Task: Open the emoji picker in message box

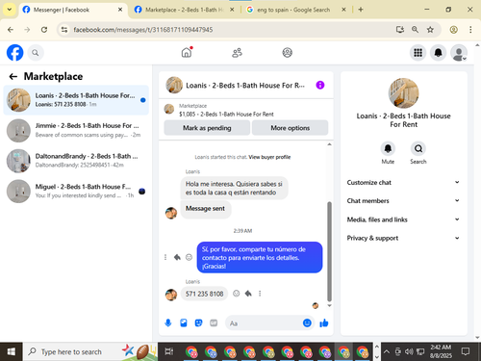Action: [307, 322]
